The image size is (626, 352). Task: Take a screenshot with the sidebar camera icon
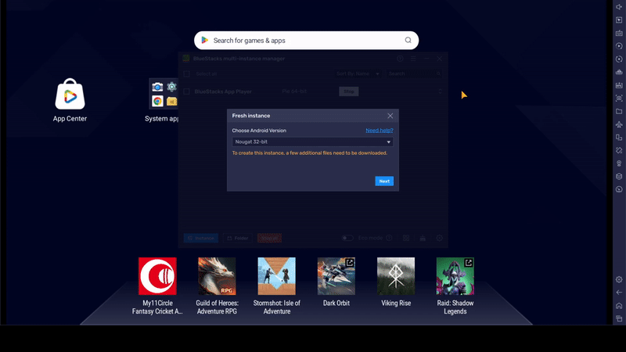point(619,99)
